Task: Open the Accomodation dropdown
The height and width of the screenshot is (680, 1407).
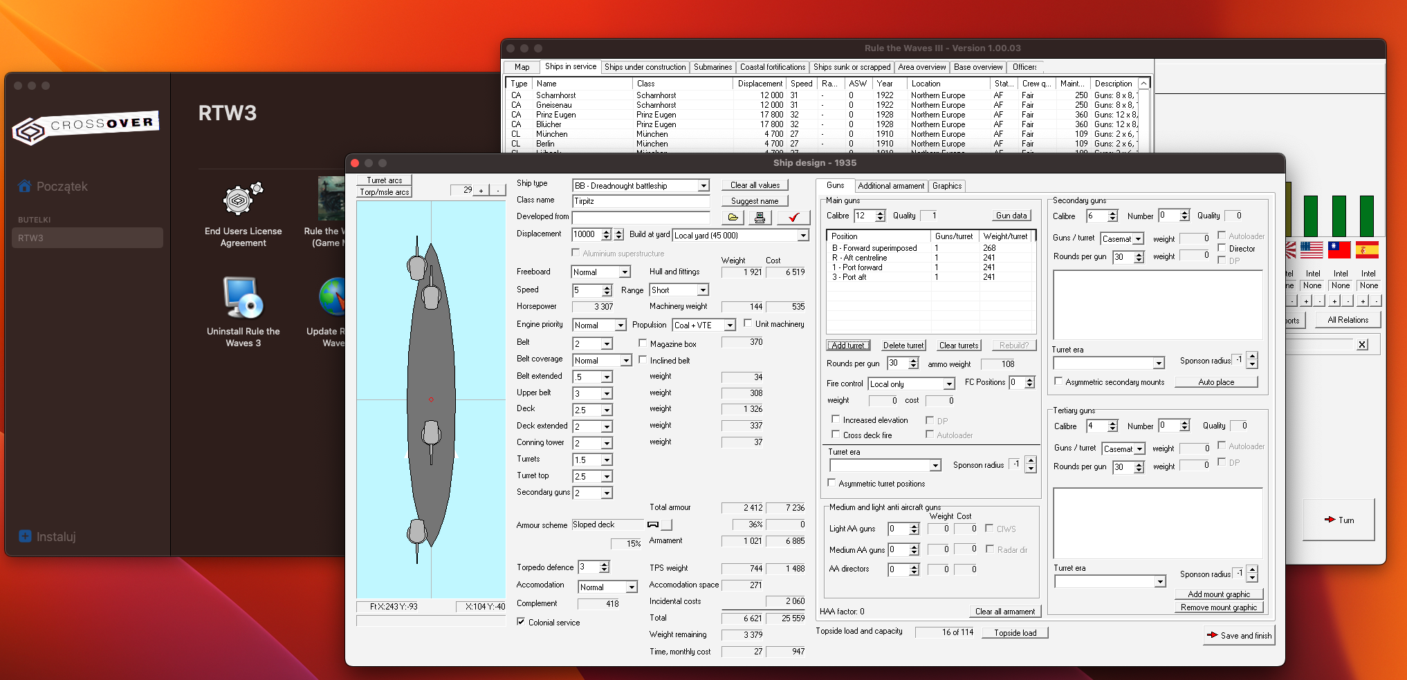Action: click(x=632, y=587)
